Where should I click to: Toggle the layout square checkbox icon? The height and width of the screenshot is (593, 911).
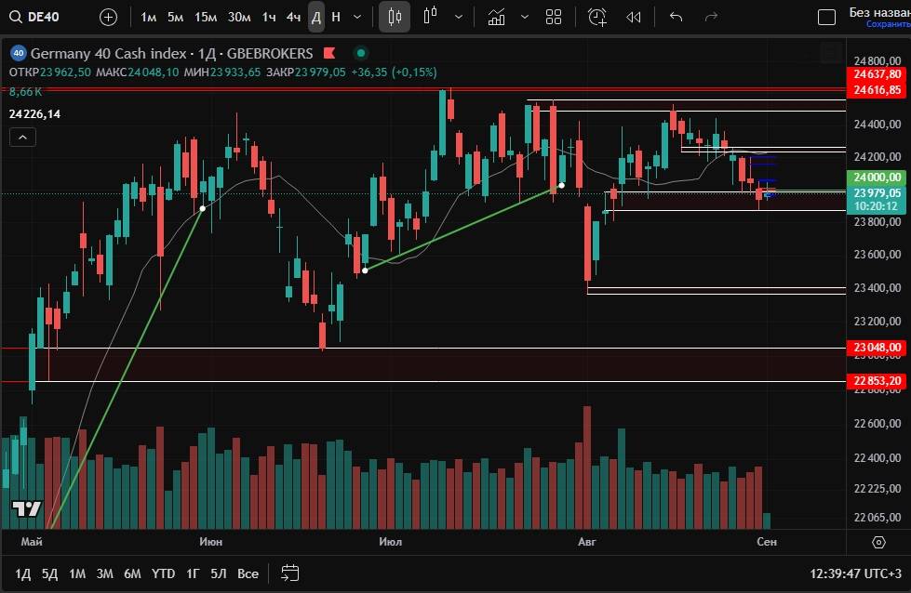pos(825,17)
